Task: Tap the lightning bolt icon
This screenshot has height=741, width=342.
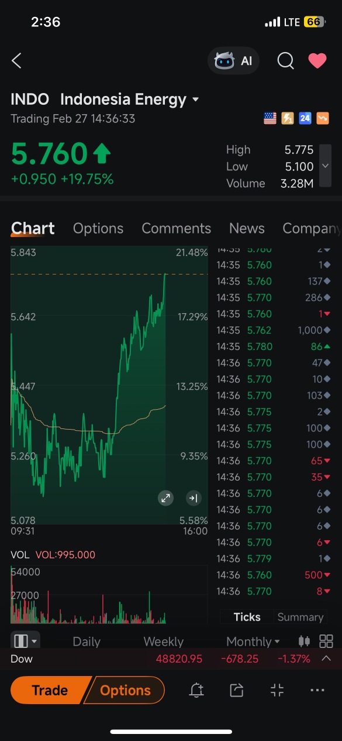Action: pos(287,118)
